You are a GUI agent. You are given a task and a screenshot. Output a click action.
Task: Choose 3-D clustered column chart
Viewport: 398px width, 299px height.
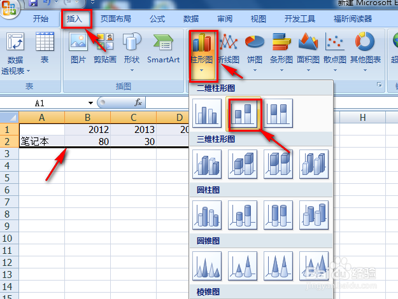[x=207, y=164]
